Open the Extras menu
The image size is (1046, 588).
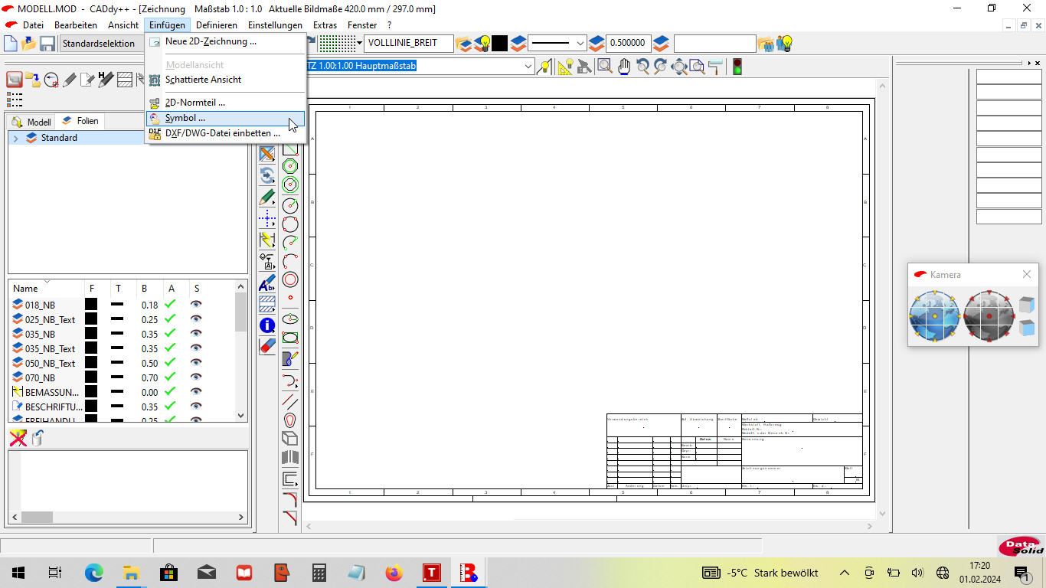point(325,25)
